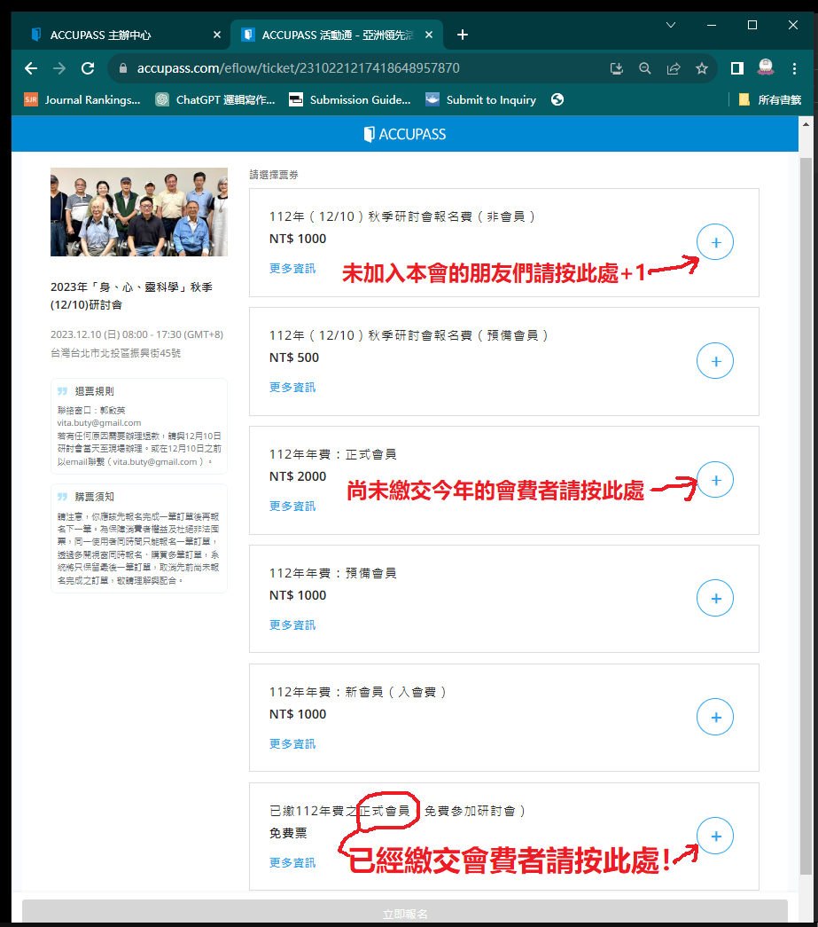Reload the current page
Image resolution: width=818 pixels, height=927 pixels.
(x=88, y=68)
